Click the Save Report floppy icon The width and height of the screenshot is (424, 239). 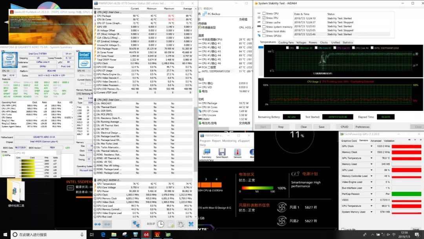(x=222, y=153)
